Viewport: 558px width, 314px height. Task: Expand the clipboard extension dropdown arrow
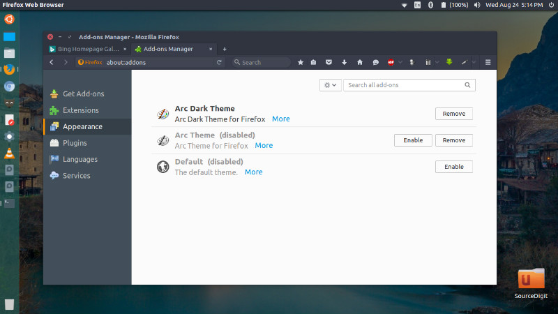437,62
